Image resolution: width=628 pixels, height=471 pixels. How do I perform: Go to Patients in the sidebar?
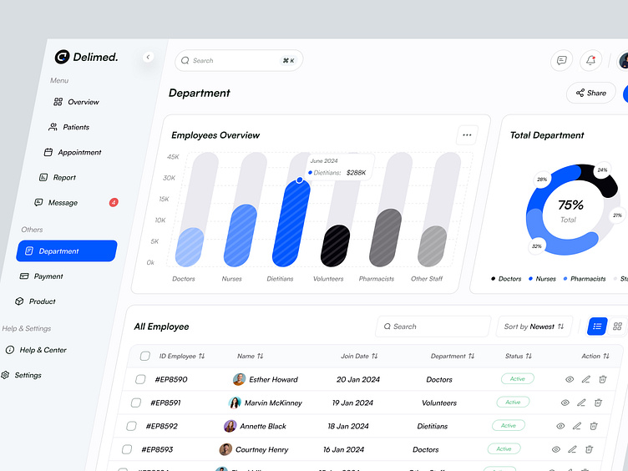pyautogui.click(x=68, y=128)
